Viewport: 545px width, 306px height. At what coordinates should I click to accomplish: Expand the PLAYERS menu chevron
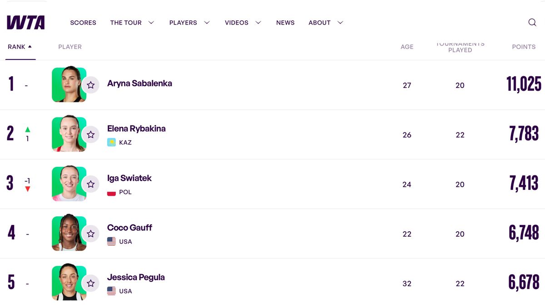tap(207, 23)
